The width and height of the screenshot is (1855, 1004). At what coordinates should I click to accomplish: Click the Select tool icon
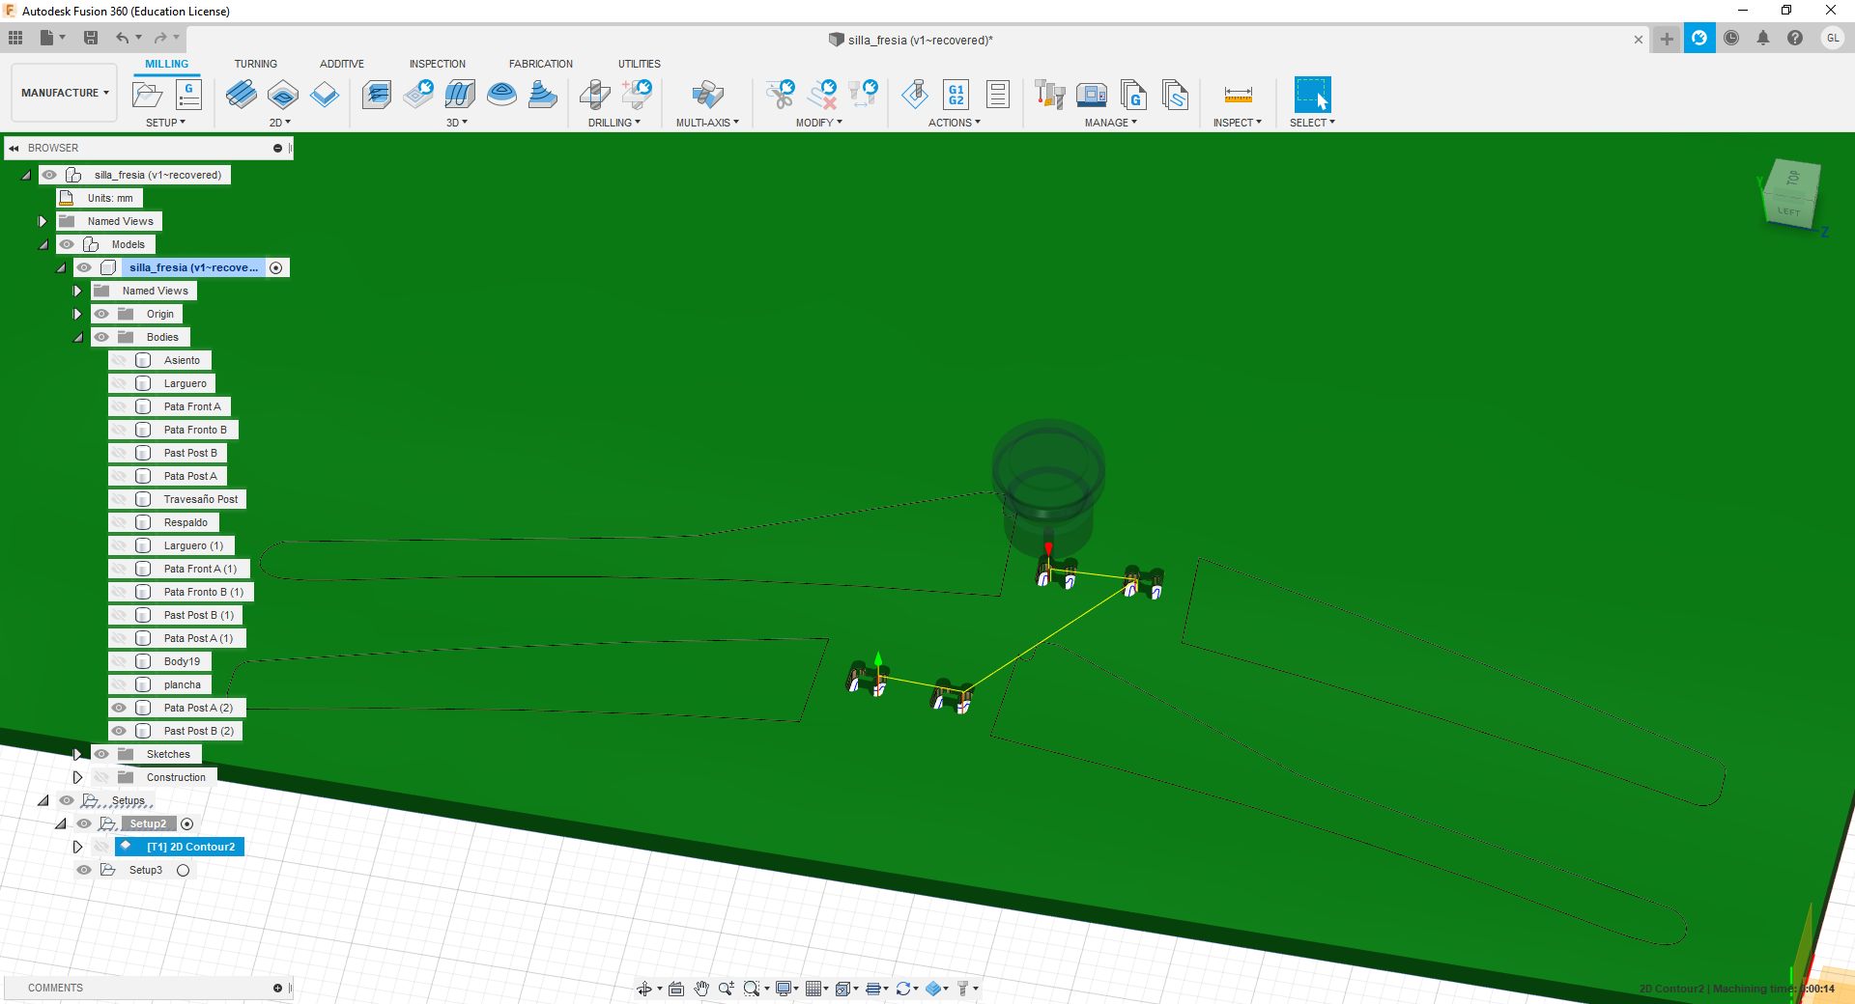click(x=1312, y=95)
